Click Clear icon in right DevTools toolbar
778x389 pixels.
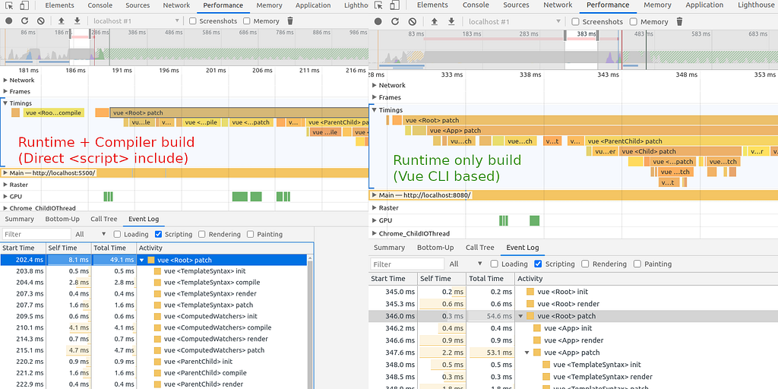(x=413, y=21)
